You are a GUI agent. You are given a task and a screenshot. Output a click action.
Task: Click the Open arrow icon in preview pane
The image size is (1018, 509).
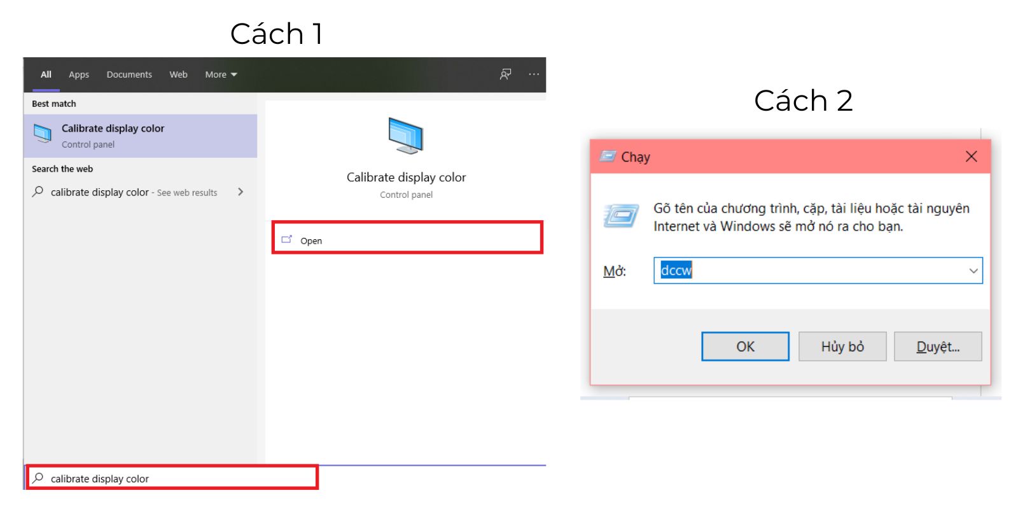pos(287,239)
